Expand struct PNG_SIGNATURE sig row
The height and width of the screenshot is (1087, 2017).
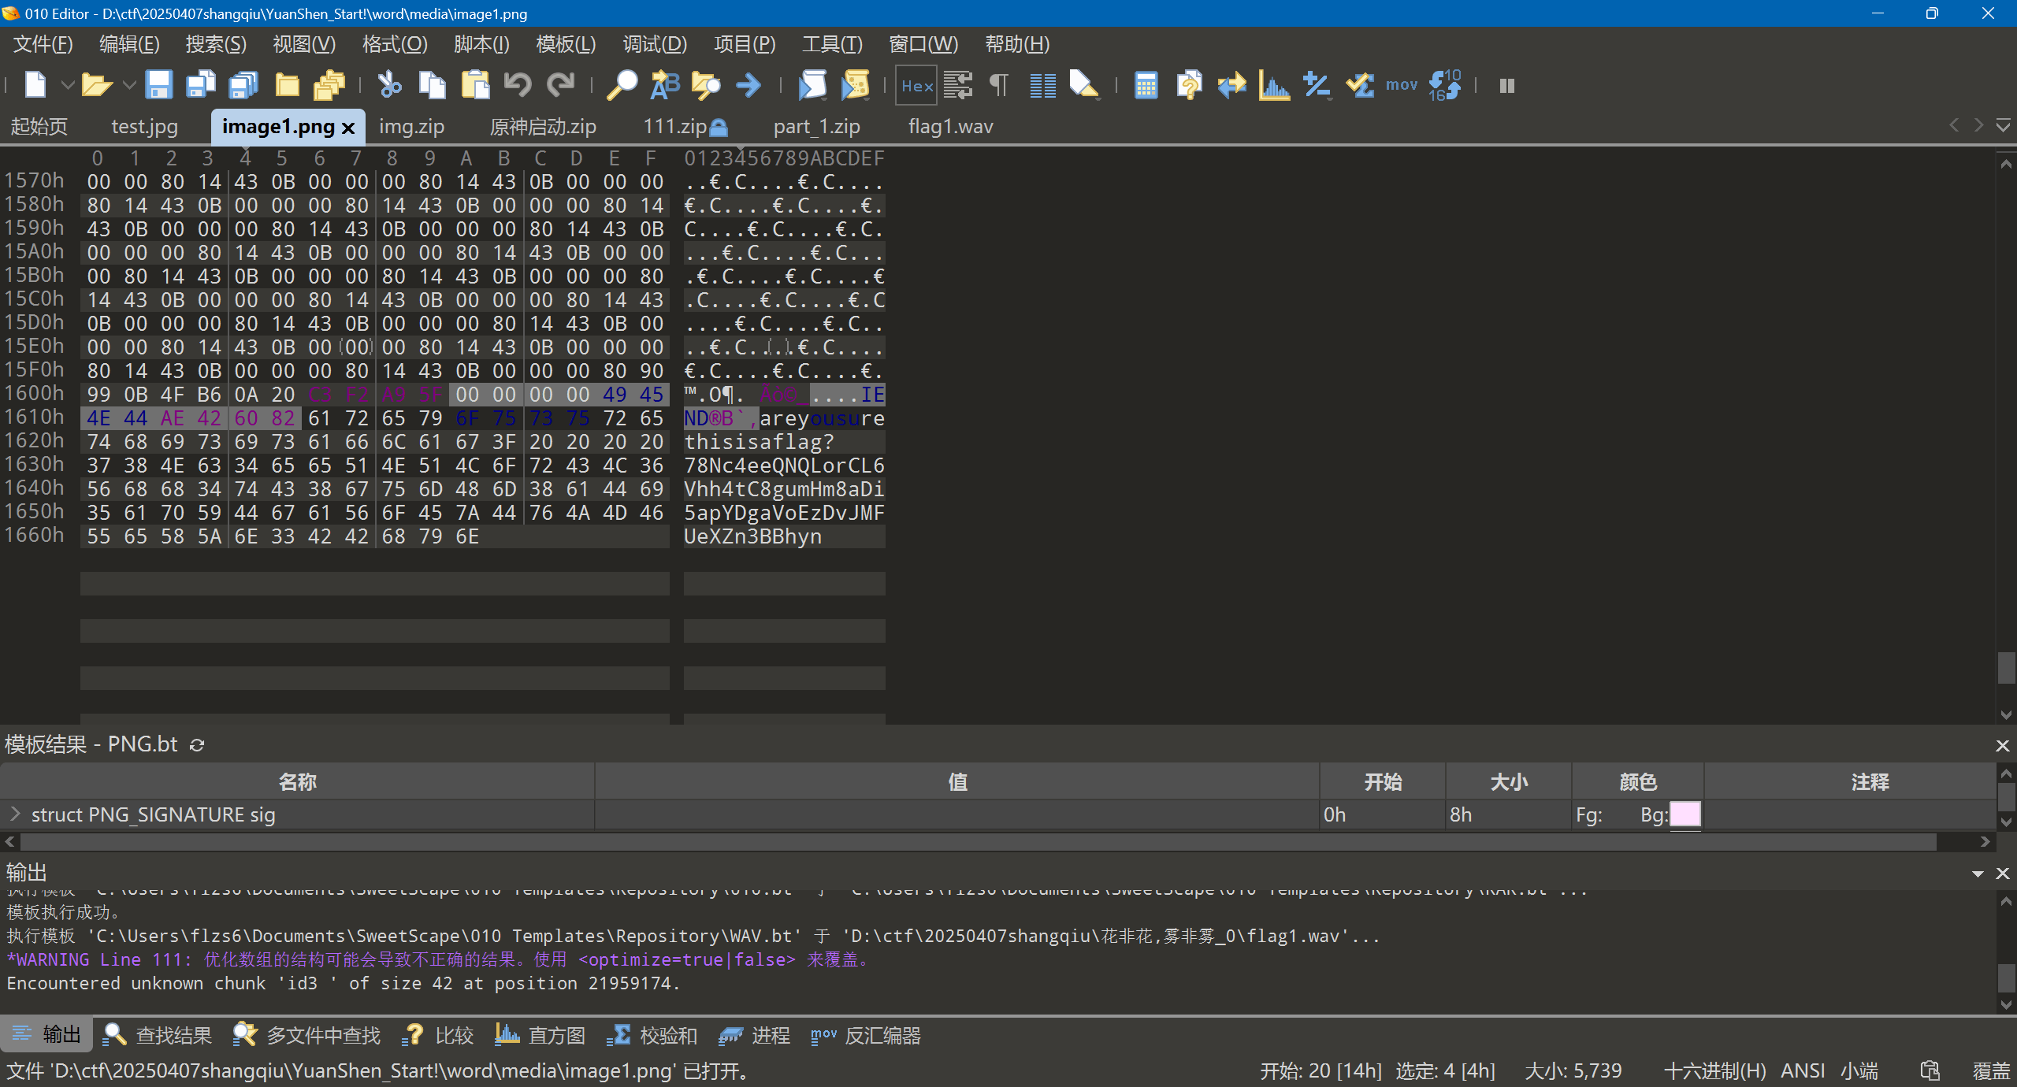tap(15, 814)
